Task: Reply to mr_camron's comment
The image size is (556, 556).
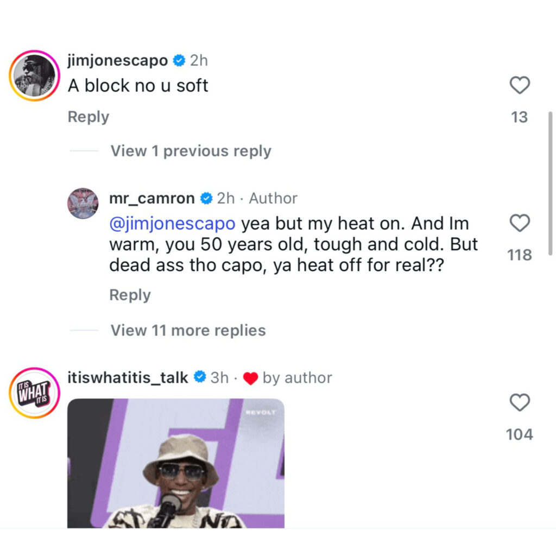Action: click(130, 295)
